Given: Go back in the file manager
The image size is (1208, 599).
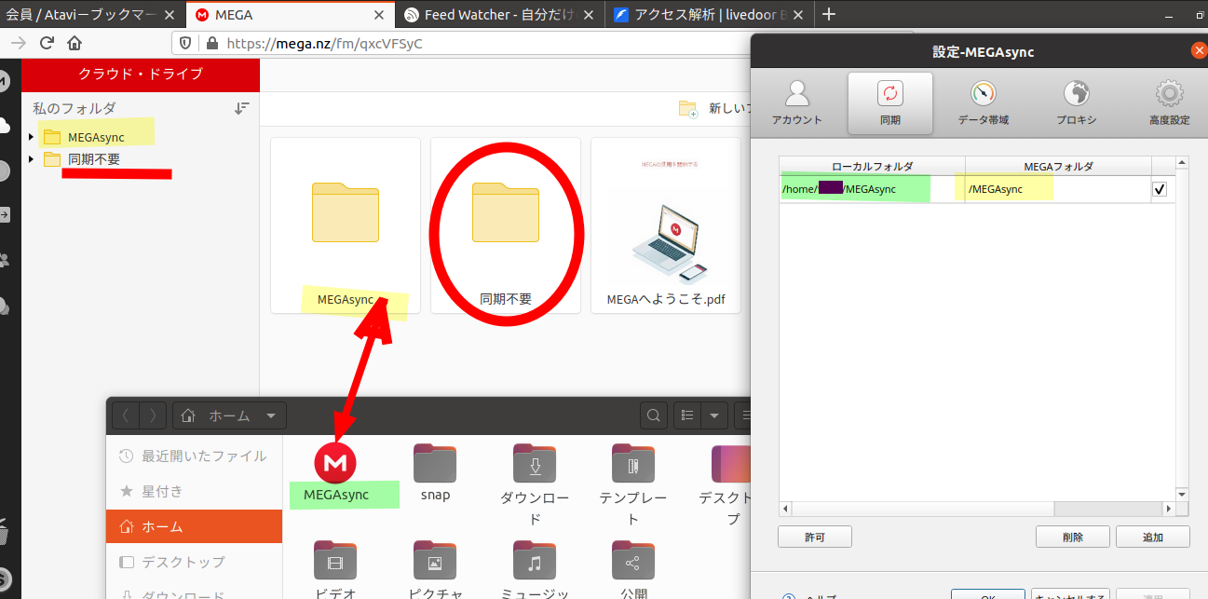Looking at the screenshot, I should click(127, 415).
